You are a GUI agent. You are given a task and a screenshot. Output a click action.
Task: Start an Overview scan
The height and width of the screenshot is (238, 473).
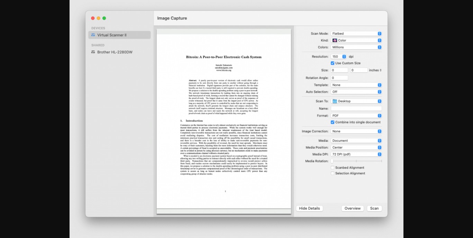(353, 208)
